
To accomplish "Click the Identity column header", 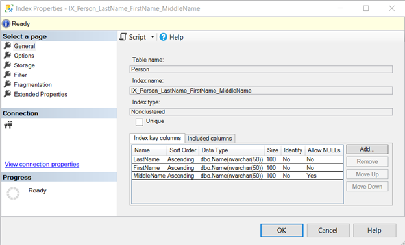I will [293, 150].
